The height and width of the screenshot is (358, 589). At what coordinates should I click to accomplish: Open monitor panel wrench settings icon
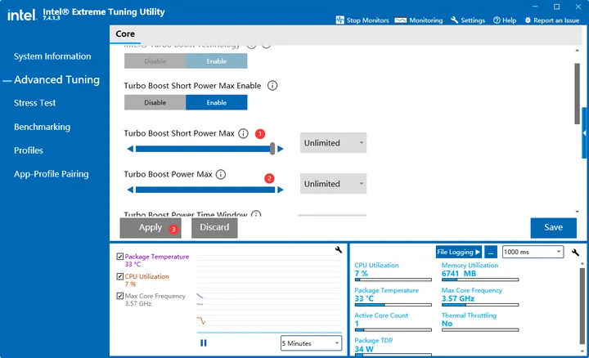point(575,253)
